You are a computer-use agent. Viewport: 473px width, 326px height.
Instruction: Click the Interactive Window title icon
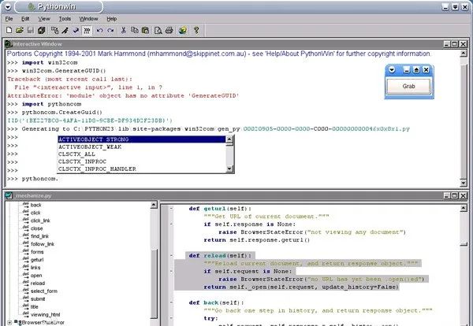(x=9, y=44)
